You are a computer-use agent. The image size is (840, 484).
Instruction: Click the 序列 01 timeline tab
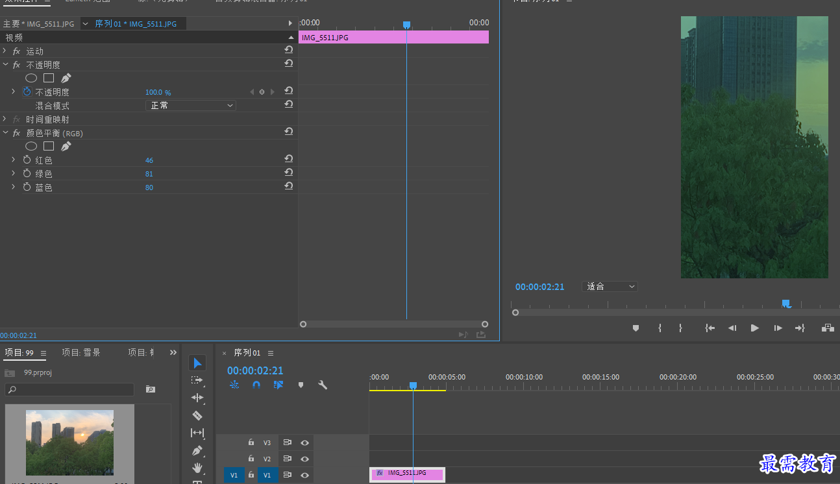[247, 353]
